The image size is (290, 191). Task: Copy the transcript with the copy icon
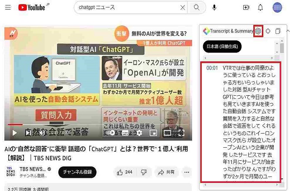(x=278, y=31)
